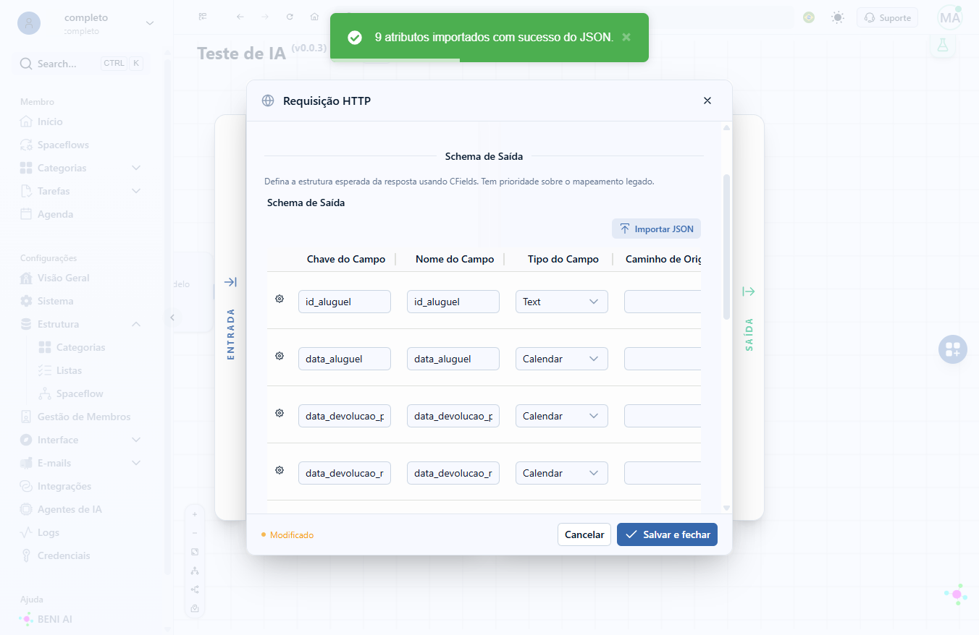
Task: Open Spaceflow under Estrutura
Action: coord(71,393)
